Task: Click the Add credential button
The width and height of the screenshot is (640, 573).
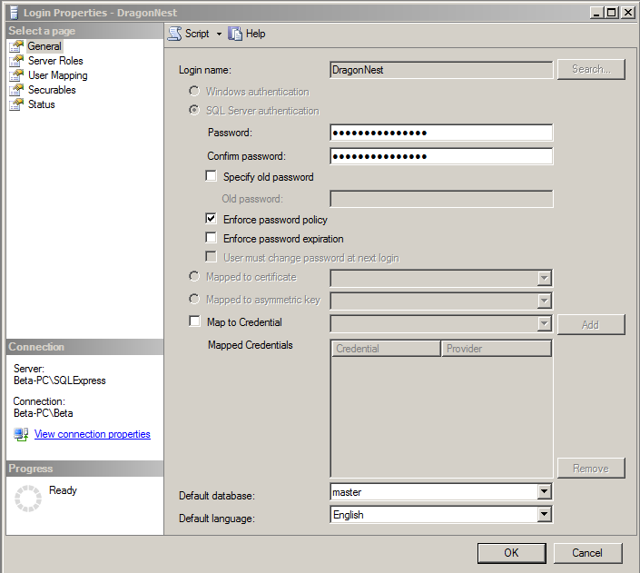Action: tap(591, 325)
